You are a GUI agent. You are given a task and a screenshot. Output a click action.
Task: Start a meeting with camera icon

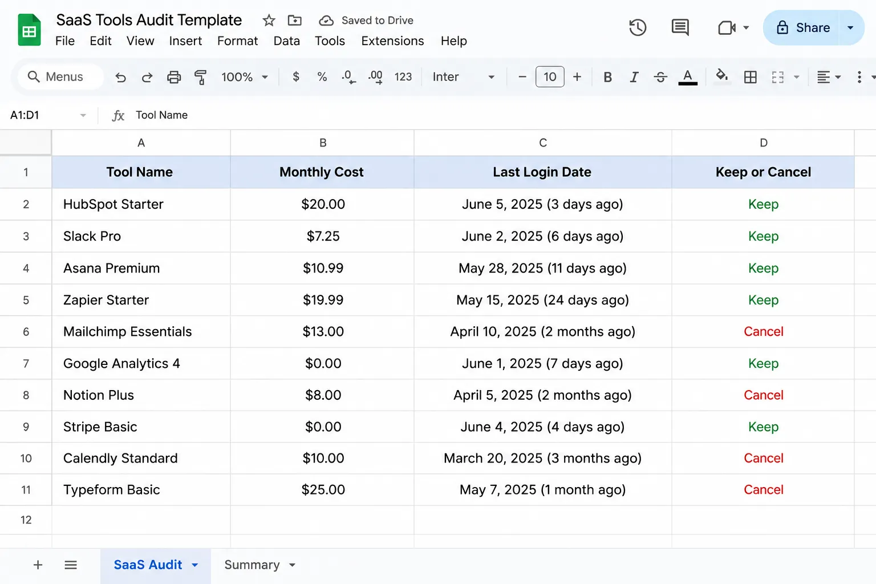click(727, 27)
